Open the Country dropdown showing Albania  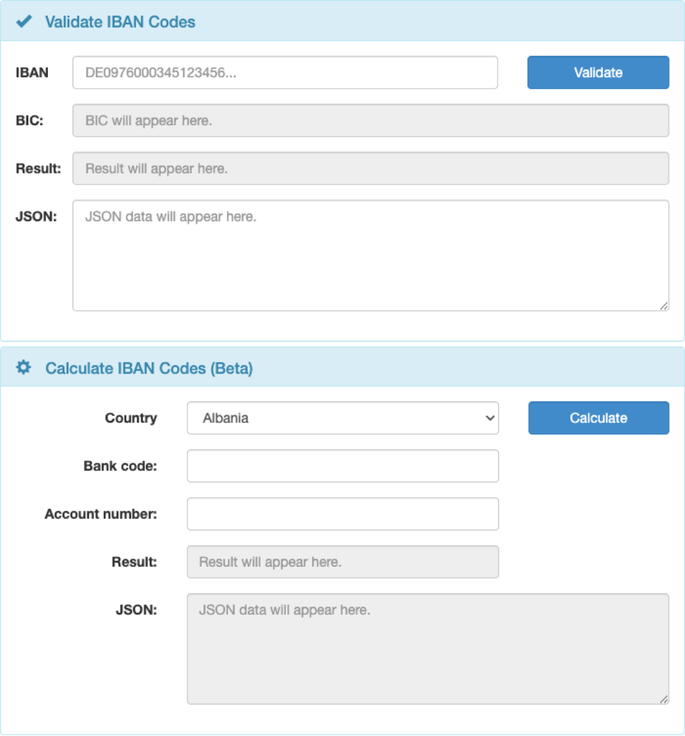point(342,418)
